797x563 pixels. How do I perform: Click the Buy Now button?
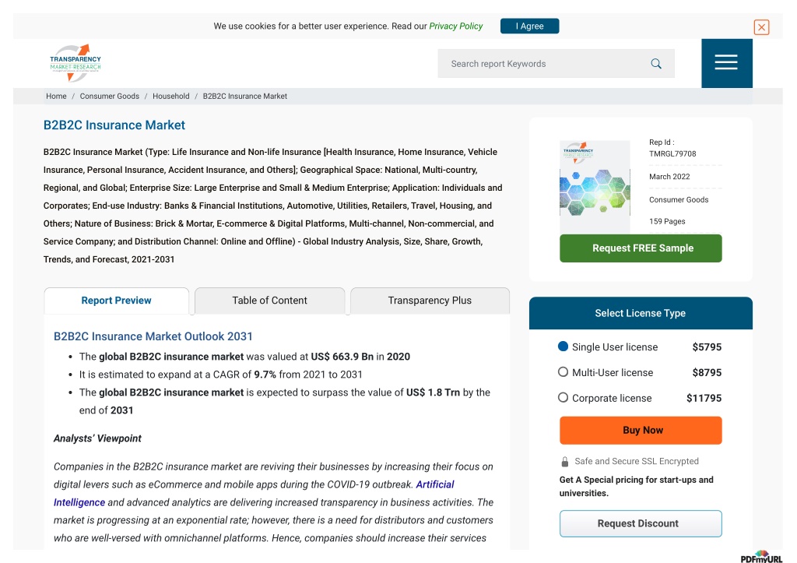(641, 431)
